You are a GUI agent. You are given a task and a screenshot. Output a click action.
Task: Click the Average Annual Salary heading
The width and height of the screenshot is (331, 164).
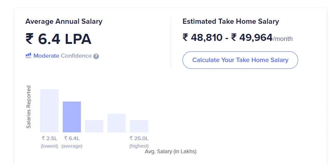click(x=64, y=21)
